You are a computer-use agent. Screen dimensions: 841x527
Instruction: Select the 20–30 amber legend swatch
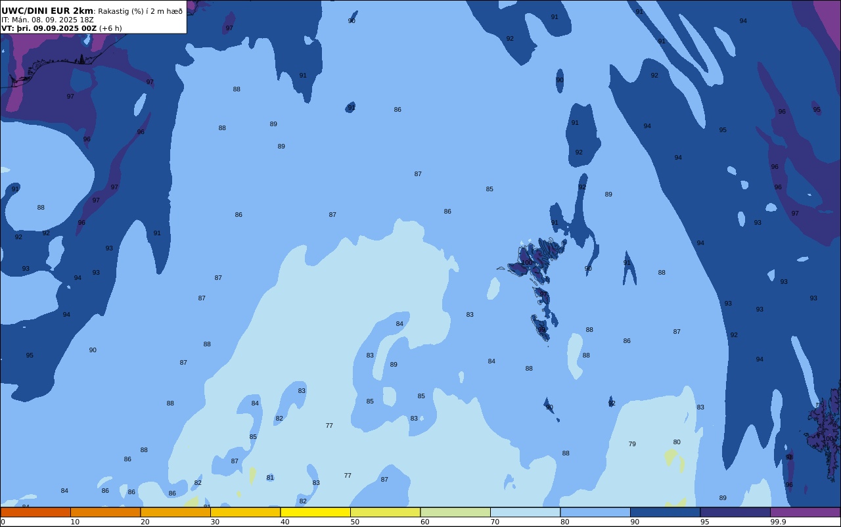point(175,512)
